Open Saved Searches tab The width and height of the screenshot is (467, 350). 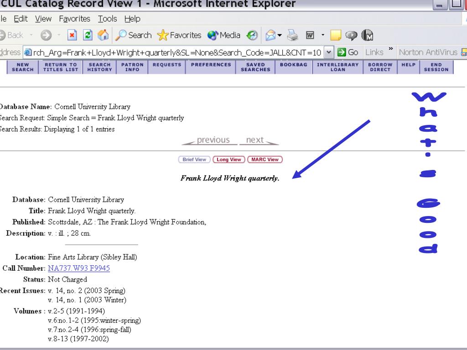click(x=255, y=67)
